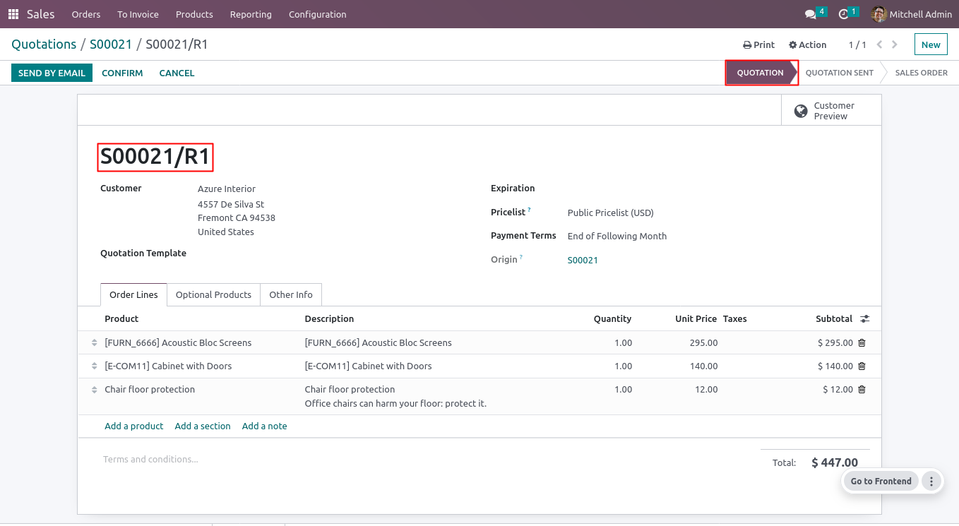Delete the Chair floor protection line
Image resolution: width=959 pixels, height=526 pixels.
click(x=862, y=390)
